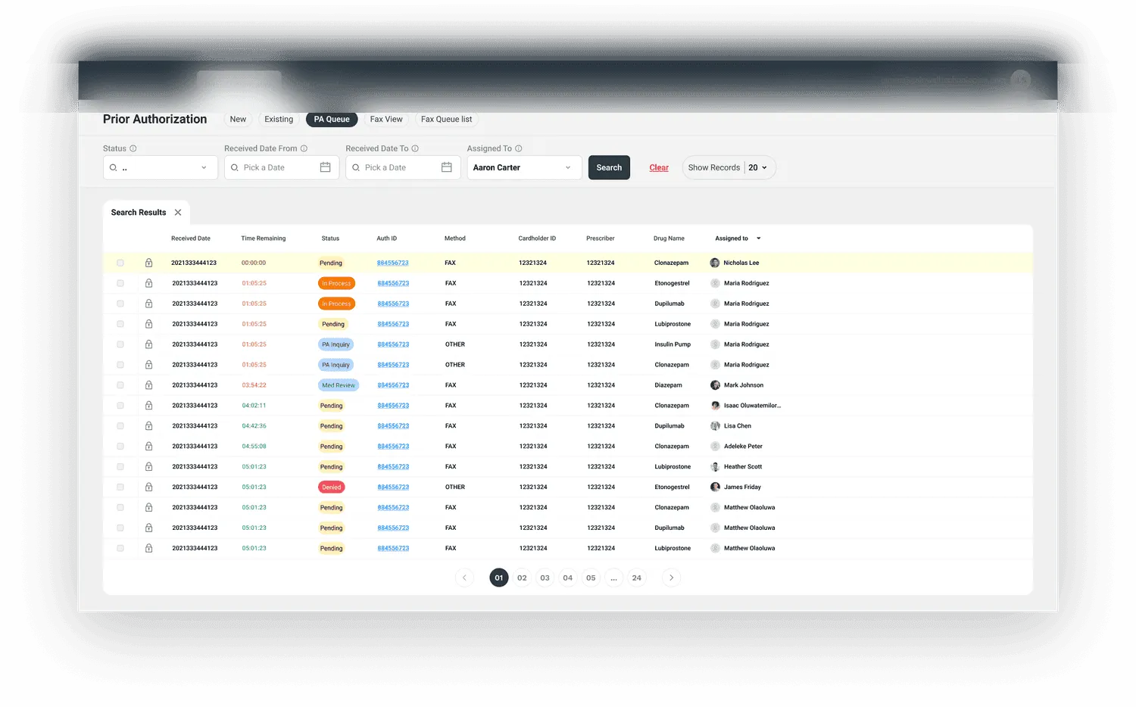
Task: Click search magnifier in Status field
Action: (114, 168)
